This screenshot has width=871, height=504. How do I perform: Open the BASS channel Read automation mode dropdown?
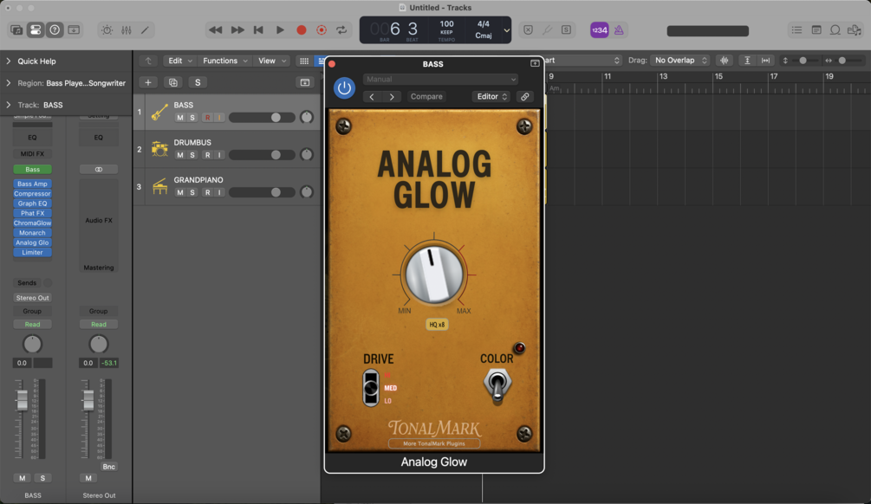32,324
